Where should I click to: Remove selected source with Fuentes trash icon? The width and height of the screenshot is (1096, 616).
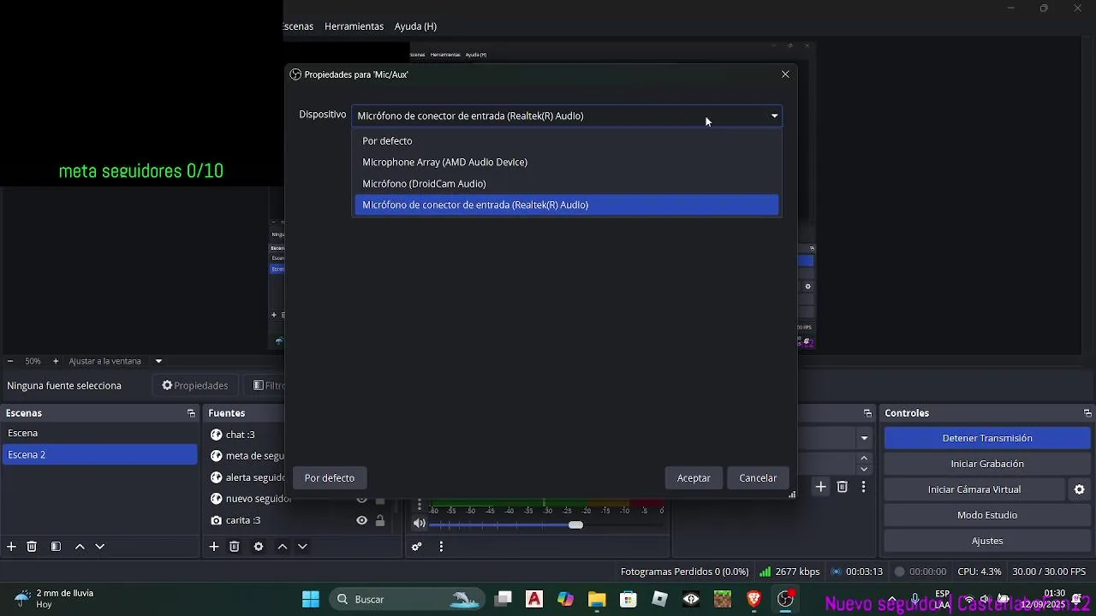235,547
